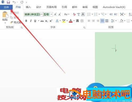This screenshot has height=102, width=132.
Task: Toggle Character Shading gray A icon
Action: [x=77, y=21]
